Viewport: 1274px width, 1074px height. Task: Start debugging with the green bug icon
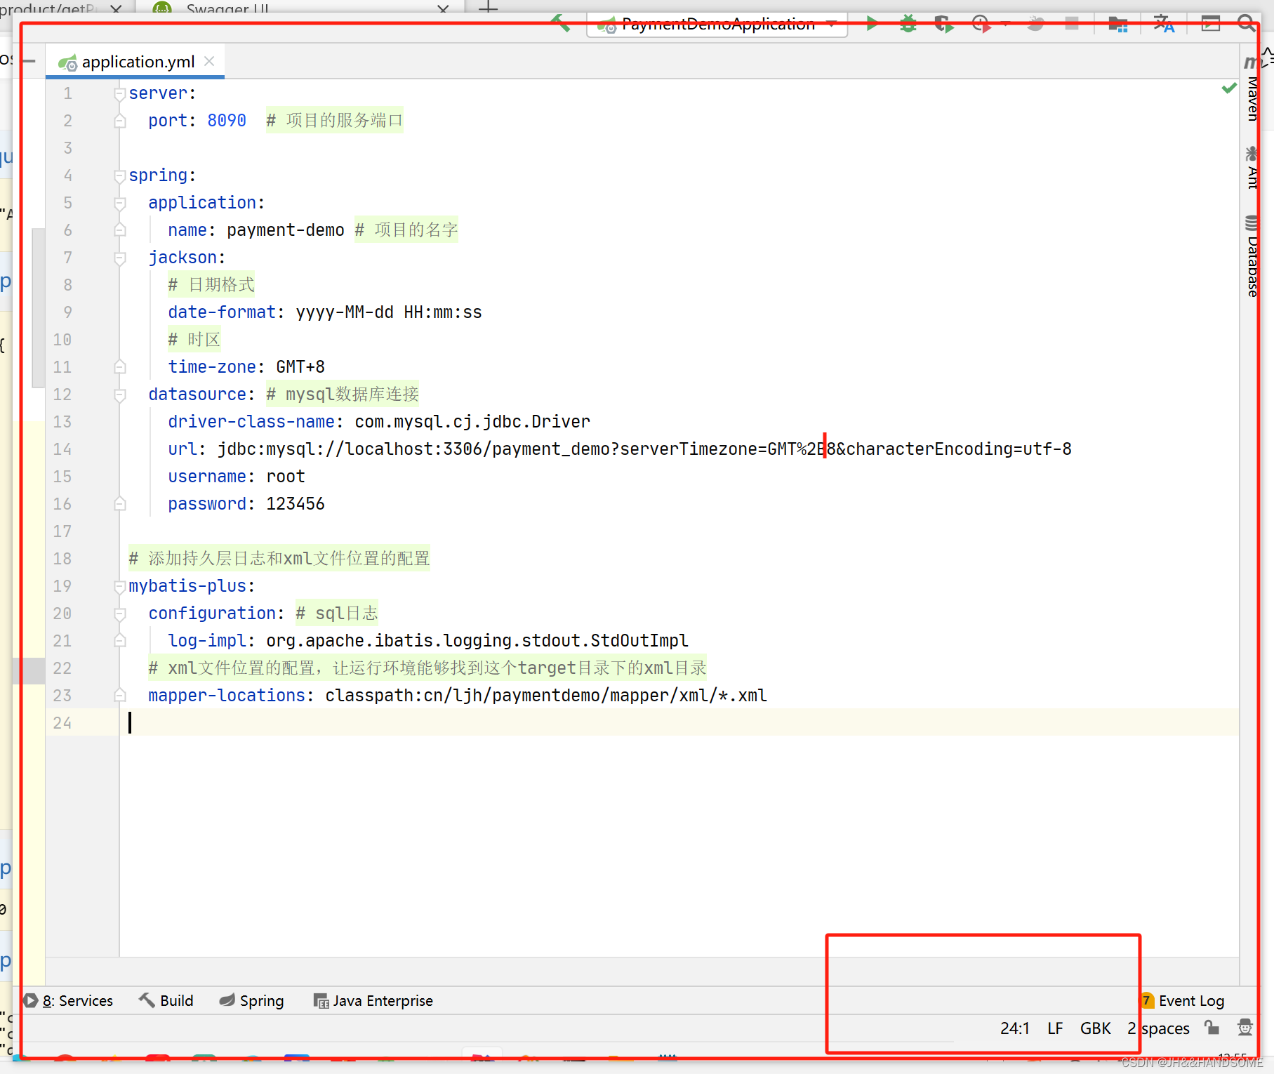(908, 24)
